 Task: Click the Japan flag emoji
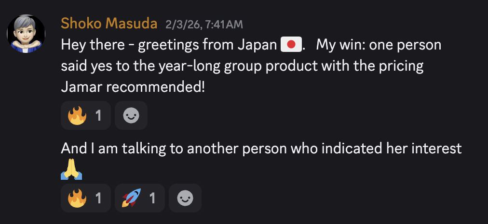click(x=291, y=46)
